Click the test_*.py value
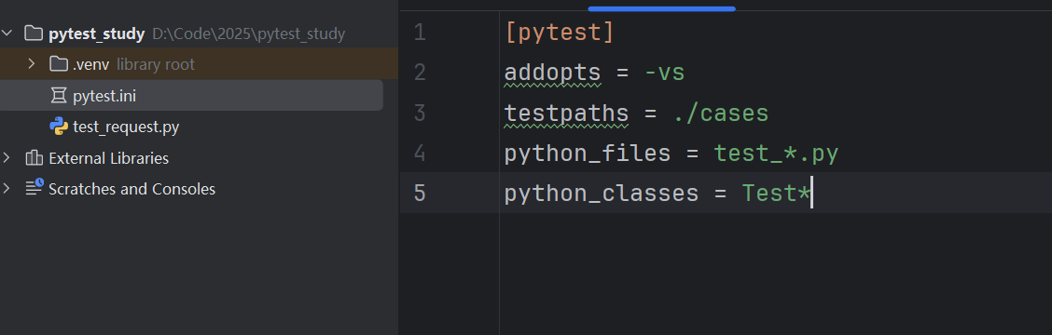 coord(776,154)
